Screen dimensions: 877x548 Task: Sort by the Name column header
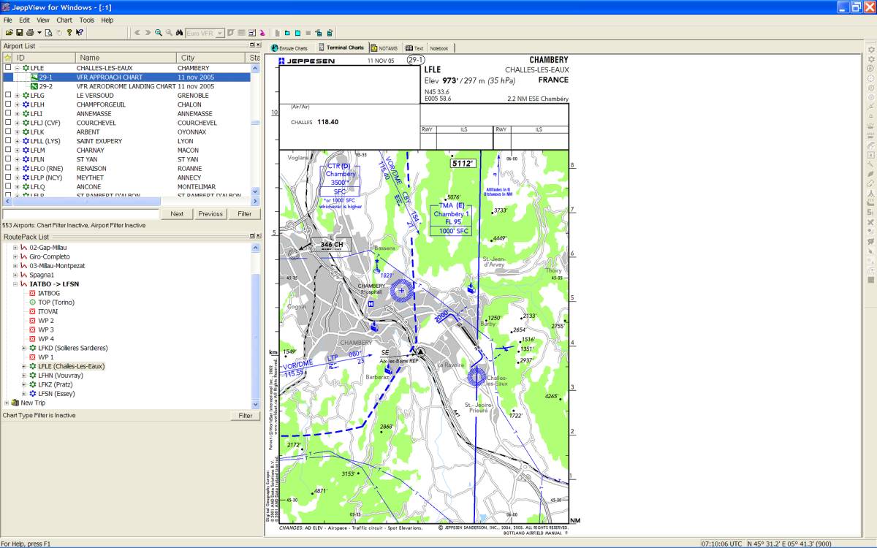point(126,57)
